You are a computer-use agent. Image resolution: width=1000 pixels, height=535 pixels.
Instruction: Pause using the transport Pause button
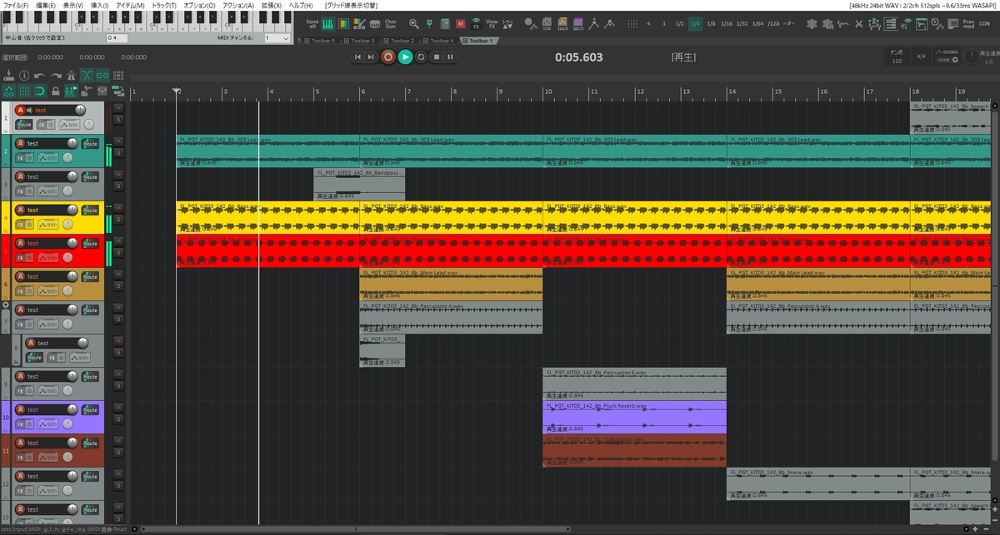click(x=450, y=57)
